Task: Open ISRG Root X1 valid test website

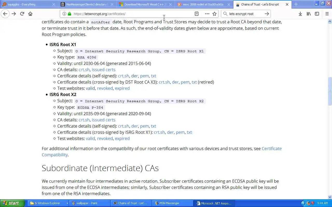Action: click(x=90, y=88)
